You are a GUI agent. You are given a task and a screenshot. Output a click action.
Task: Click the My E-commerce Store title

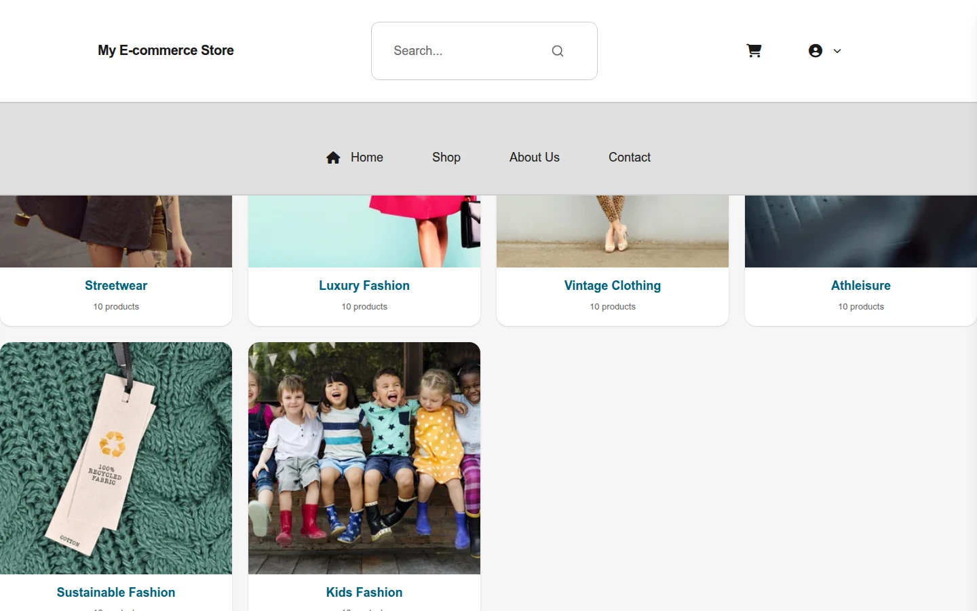tap(166, 50)
